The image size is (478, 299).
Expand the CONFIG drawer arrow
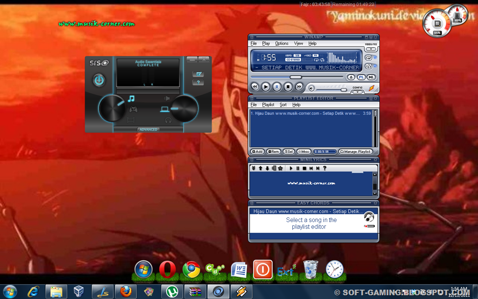357,92
